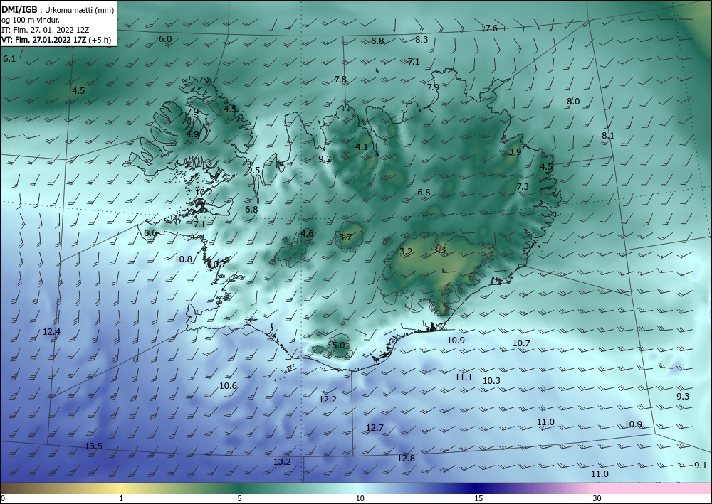
Task: Click the 3.7 value on the glacier
Action: (x=345, y=237)
